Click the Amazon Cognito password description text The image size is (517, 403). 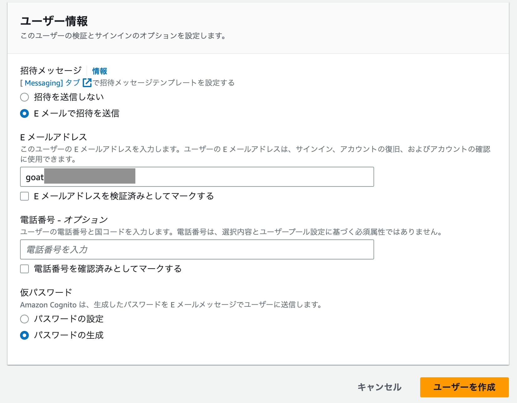pyautogui.click(x=171, y=305)
